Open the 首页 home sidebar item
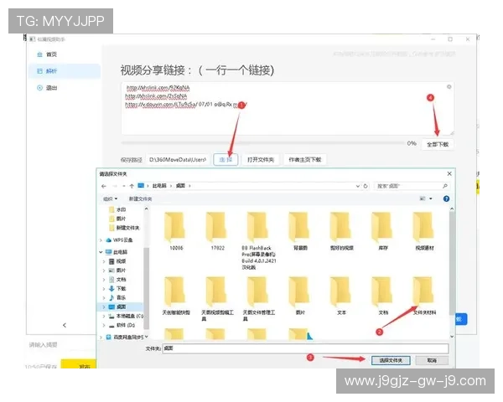The image size is (503, 402). tap(47, 54)
